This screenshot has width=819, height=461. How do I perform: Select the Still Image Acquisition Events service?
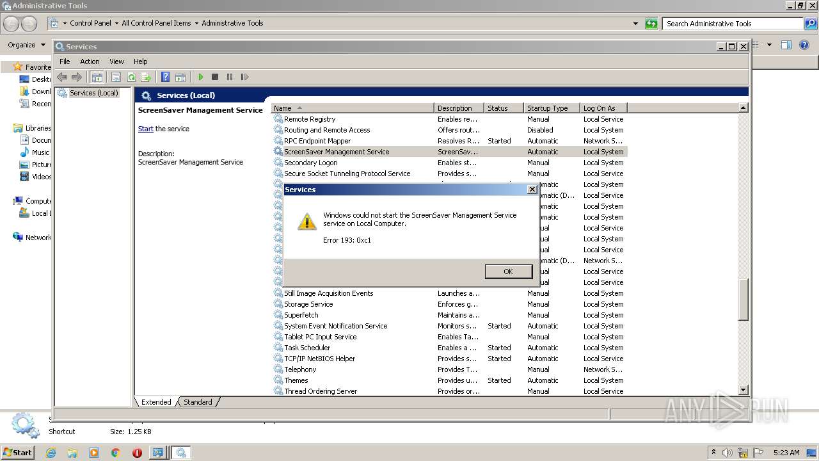[x=449, y=293]
